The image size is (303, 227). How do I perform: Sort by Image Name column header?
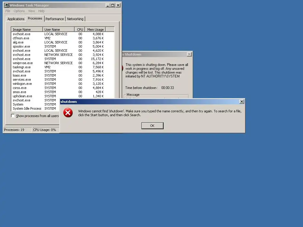click(27, 30)
